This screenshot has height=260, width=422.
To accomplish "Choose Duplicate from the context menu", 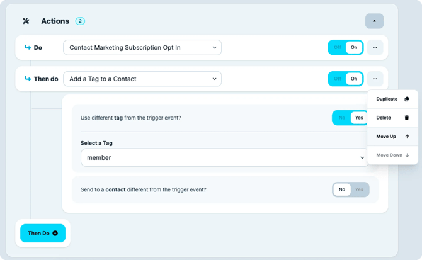I will [x=387, y=99].
